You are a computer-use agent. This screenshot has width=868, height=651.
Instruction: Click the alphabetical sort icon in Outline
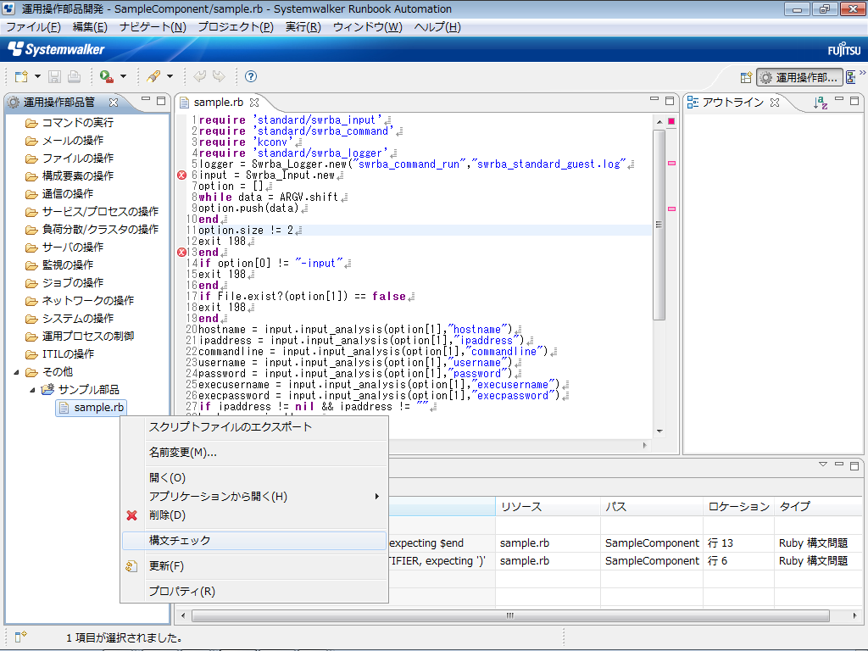821,103
